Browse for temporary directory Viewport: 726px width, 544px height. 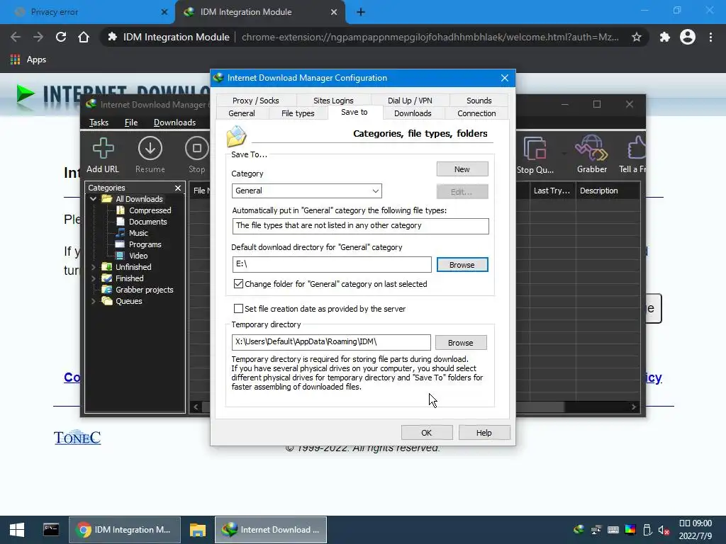[x=461, y=342]
